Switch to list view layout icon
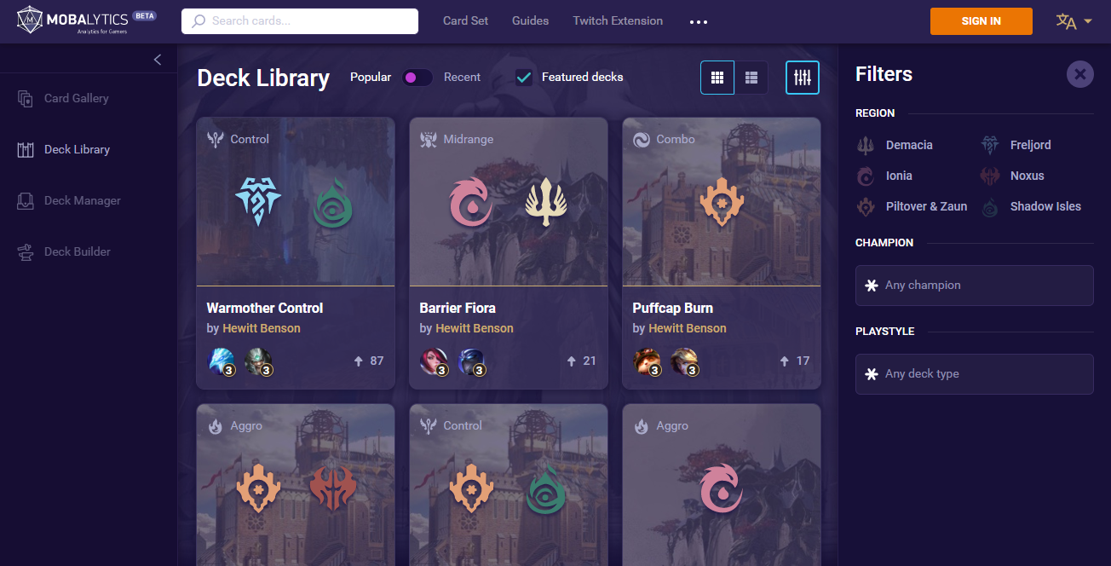The width and height of the screenshot is (1111, 566). 751,78
